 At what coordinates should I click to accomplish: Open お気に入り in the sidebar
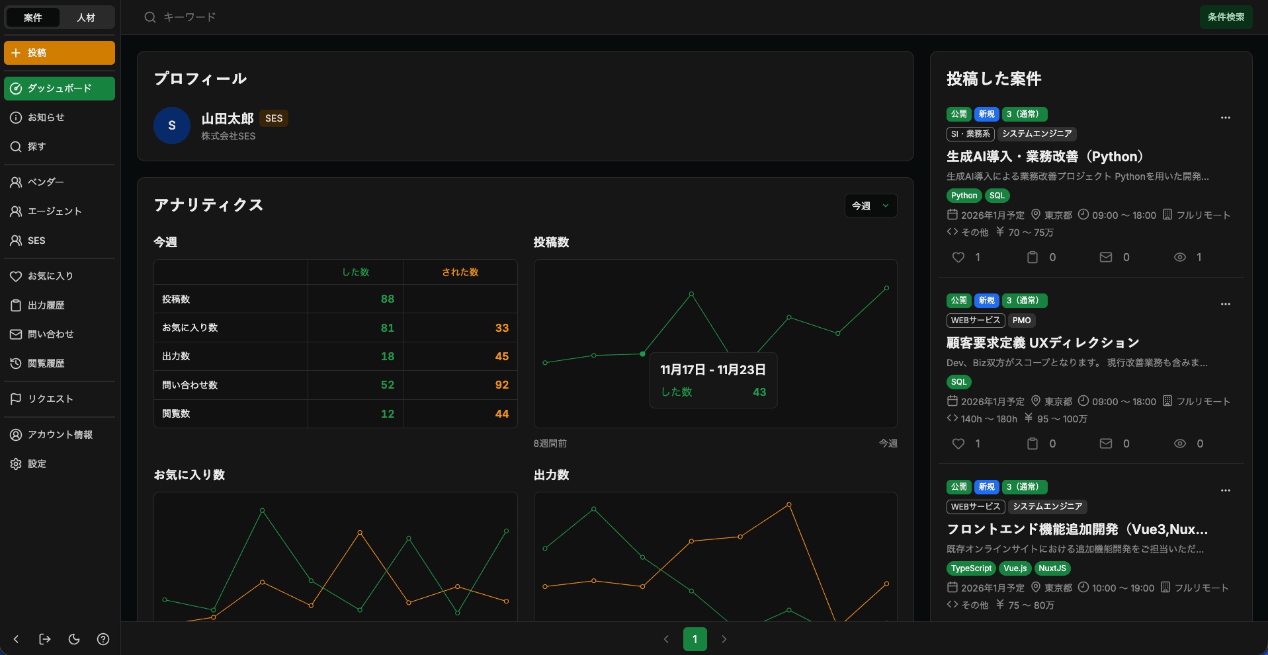point(50,276)
